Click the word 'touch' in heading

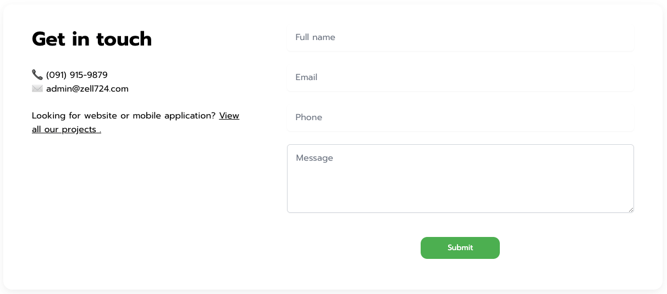click(124, 39)
